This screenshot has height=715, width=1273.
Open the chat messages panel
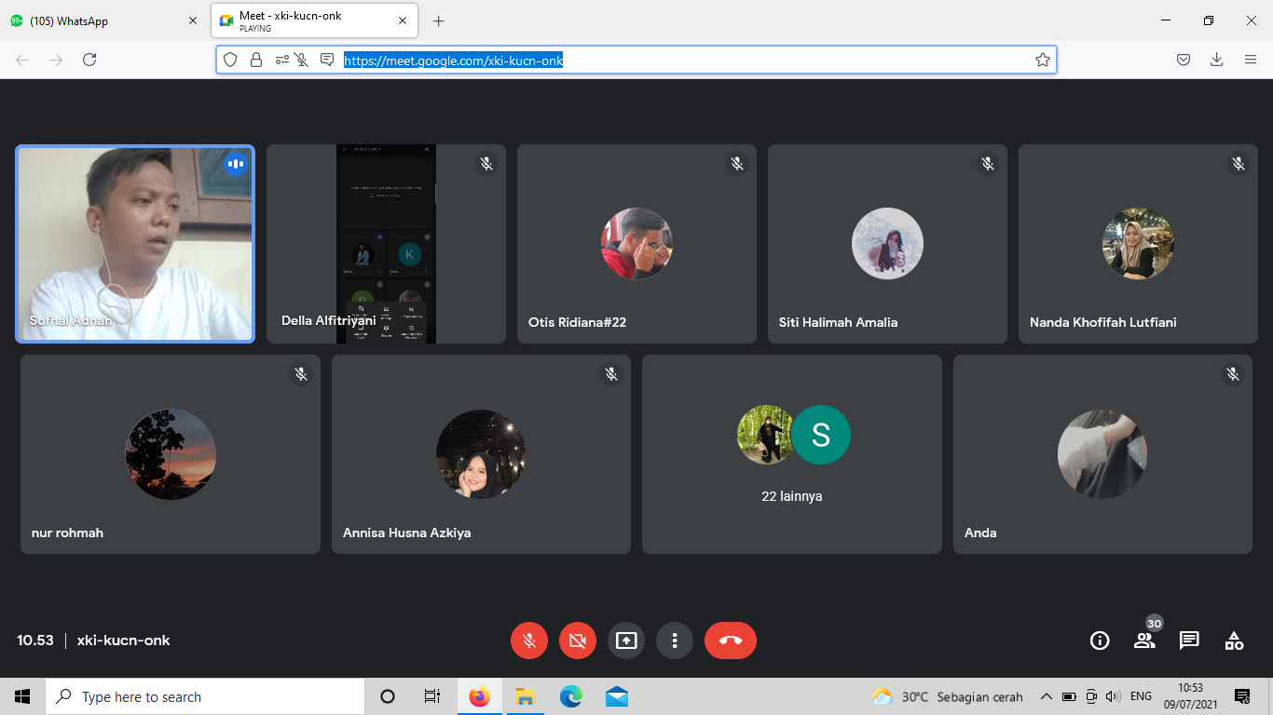click(x=1189, y=641)
